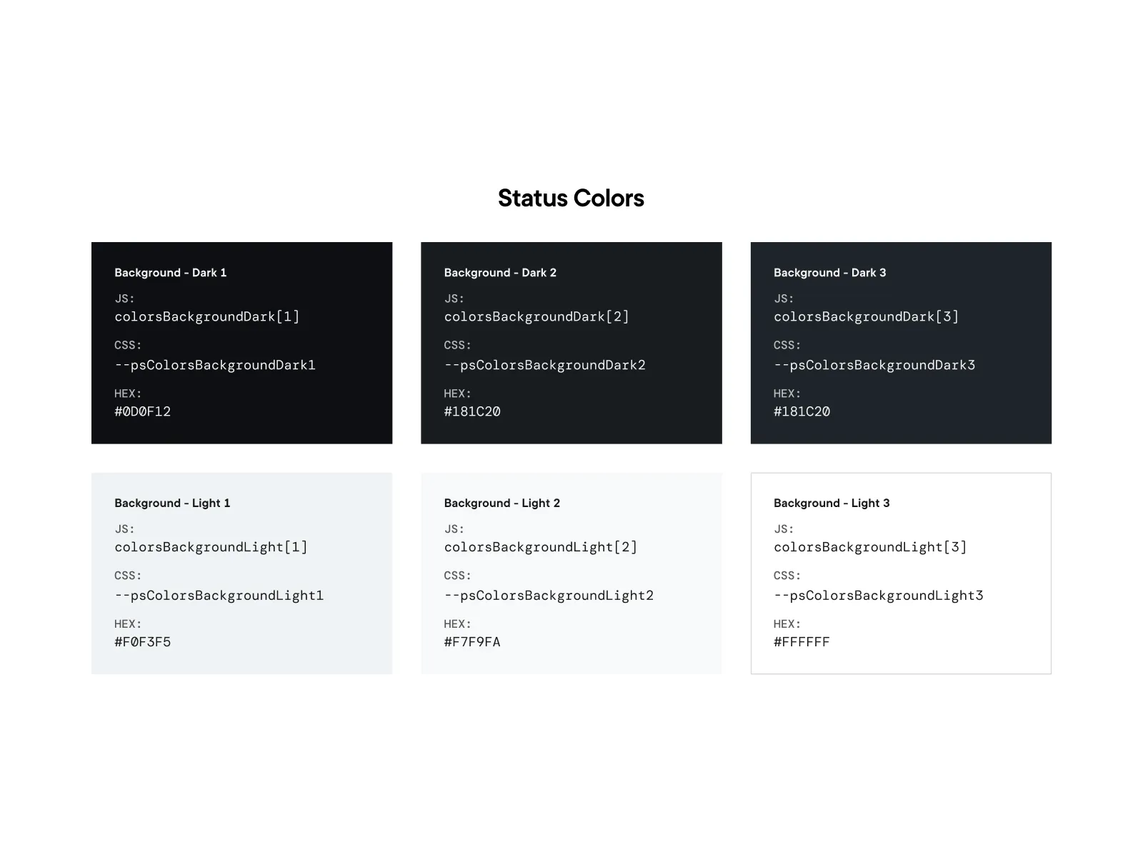Select the Background - Dark 1 title
This screenshot has height=857, width=1143.
click(170, 273)
